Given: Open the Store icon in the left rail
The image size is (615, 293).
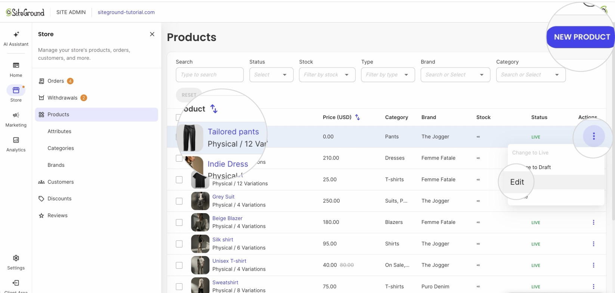Looking at the screenshot, I should [x=16, y=90].
